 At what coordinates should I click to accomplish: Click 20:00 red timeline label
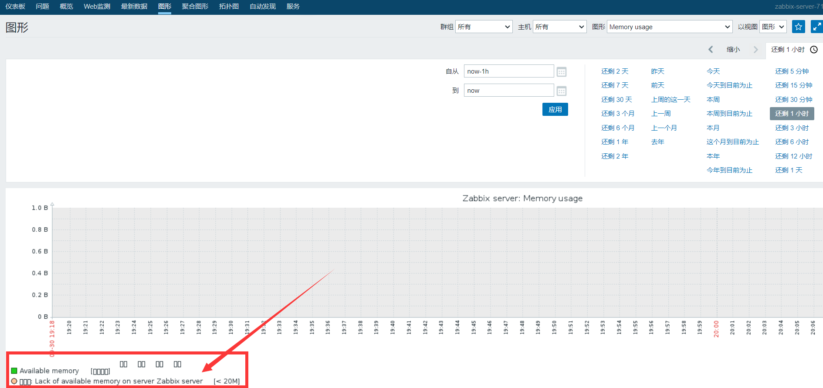pos(716,329)
